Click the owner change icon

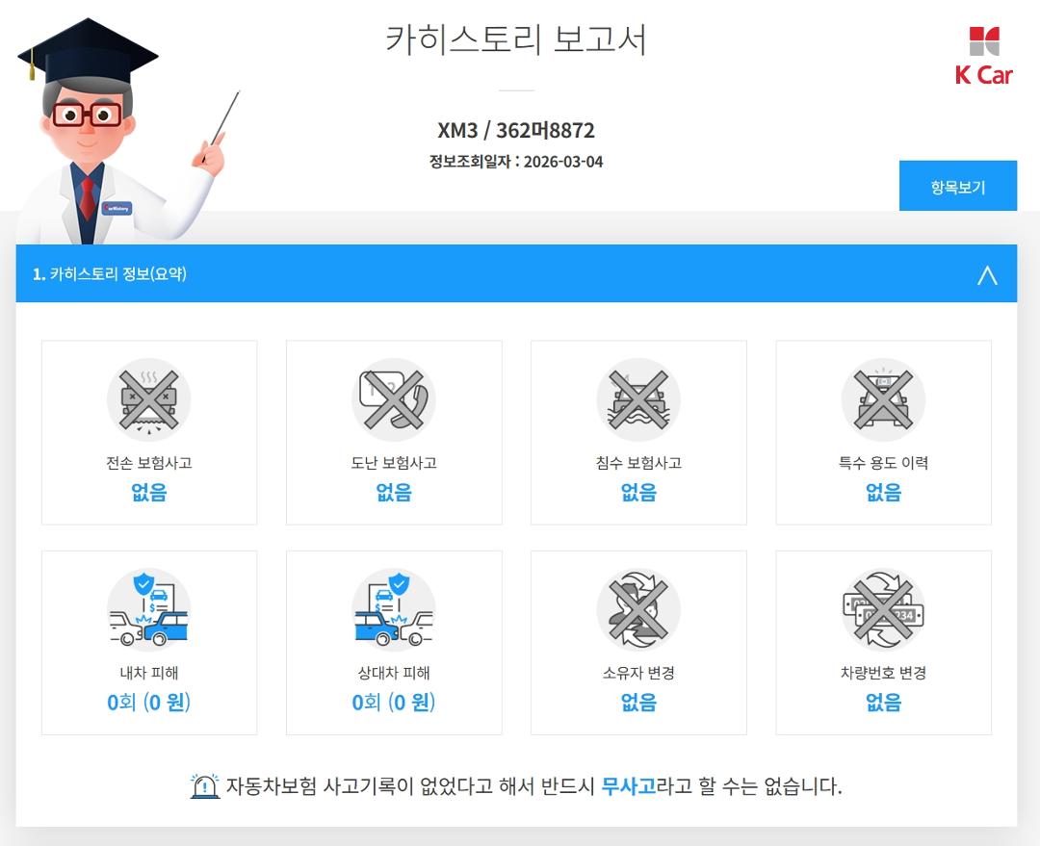click(x=638, y=609)
